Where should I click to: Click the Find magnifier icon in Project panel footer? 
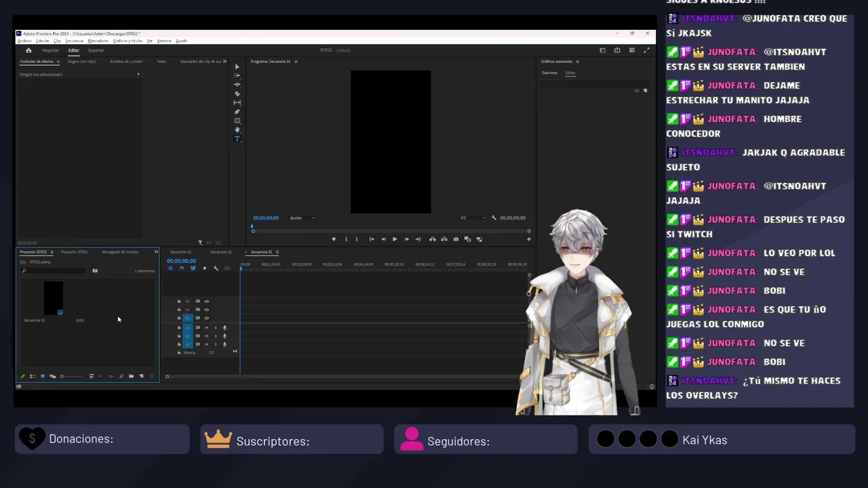point(121,376)
